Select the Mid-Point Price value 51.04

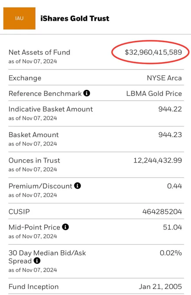[172, 227]
